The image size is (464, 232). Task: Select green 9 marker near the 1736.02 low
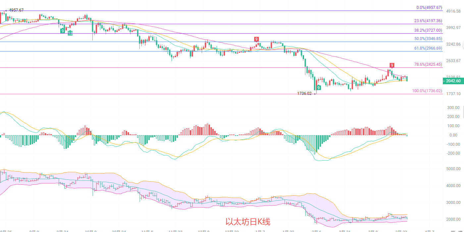318,88
